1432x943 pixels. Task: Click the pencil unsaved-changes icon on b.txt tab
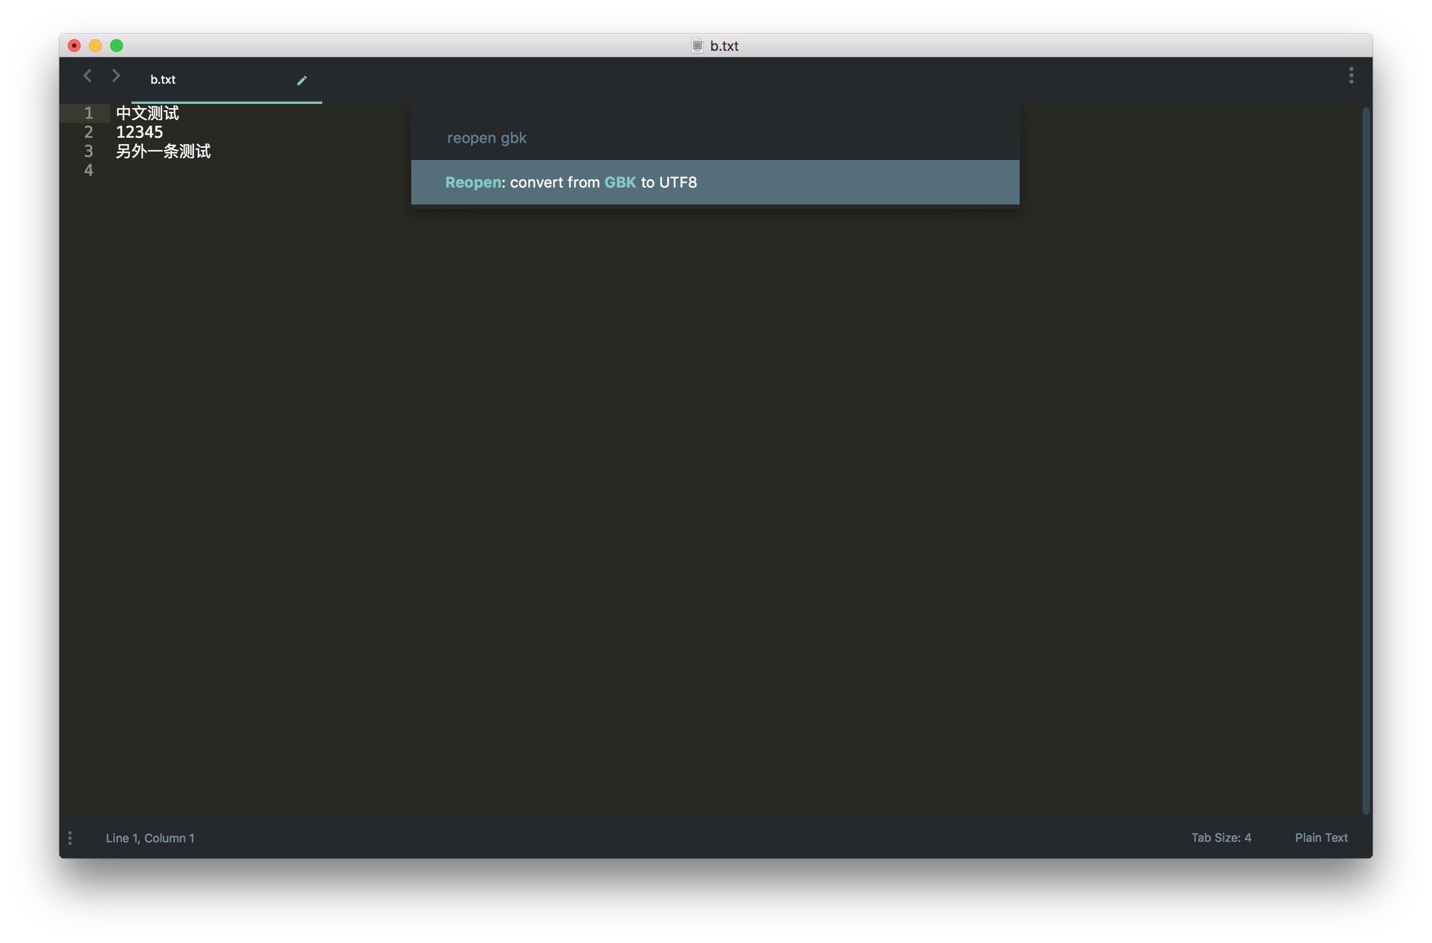click(x=302, y=80)
